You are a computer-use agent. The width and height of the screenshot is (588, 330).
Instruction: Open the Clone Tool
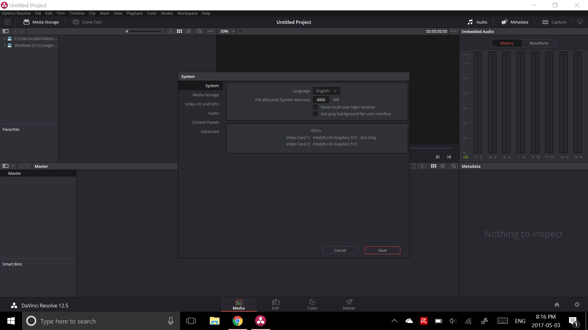click(x=87, y=22)
